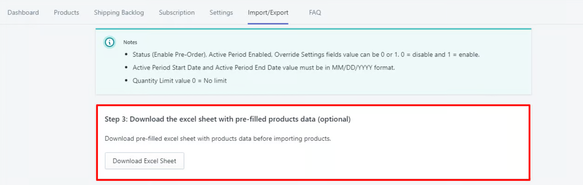Switch to the Products tab

[x=66, y=12]
